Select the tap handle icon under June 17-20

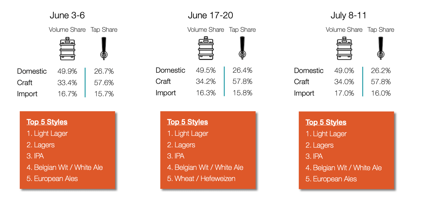[x=243, y=48]
